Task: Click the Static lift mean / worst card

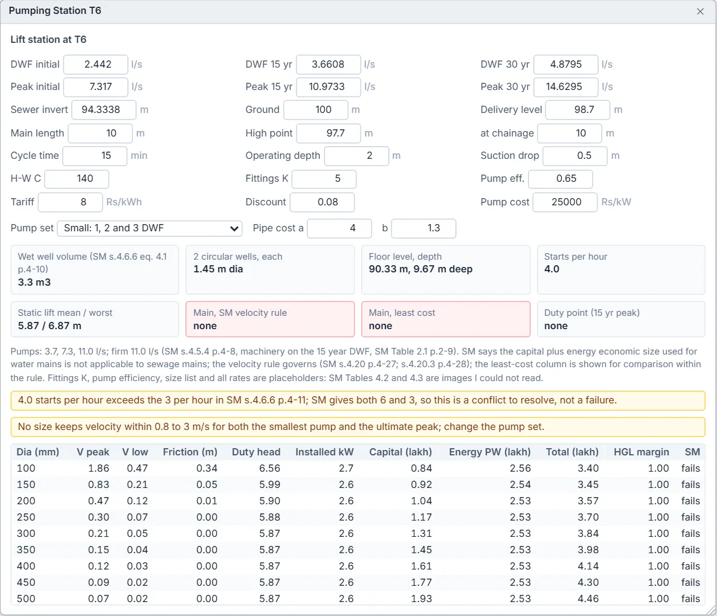Action: (x=95, y=319)
